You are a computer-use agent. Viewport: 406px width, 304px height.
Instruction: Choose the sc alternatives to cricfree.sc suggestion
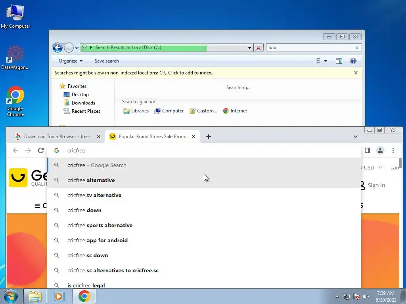tap(204, 270)
